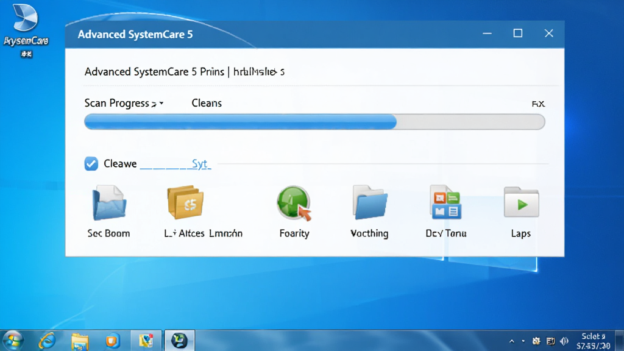This screenshot has width=624, height=351.
Task: Click the Advanced SystemCare 5 title text
Action: point(135,34)
